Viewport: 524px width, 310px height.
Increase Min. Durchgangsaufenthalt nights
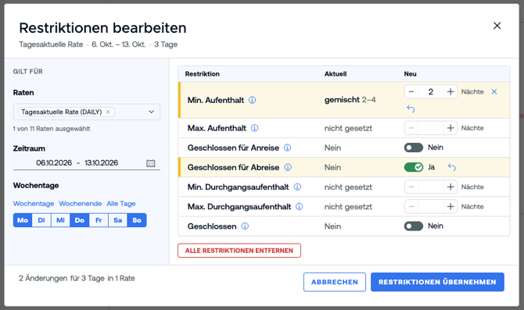(x=450, y=187)
